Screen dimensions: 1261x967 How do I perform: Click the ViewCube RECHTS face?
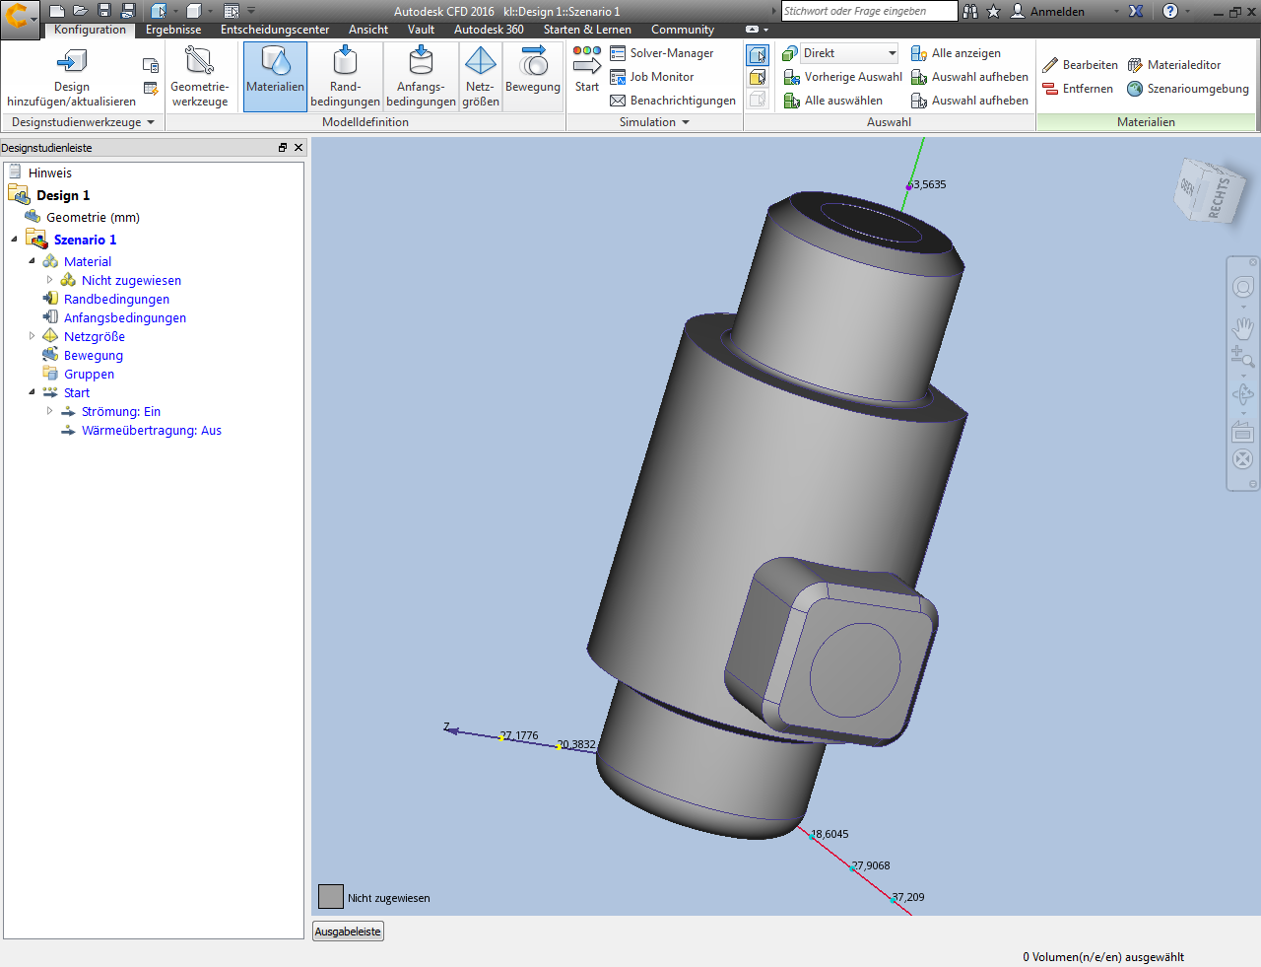1219,197
